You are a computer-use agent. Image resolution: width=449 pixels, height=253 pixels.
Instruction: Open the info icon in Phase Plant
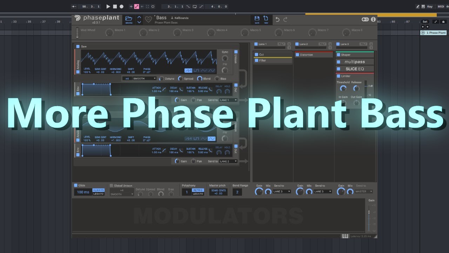373,19
